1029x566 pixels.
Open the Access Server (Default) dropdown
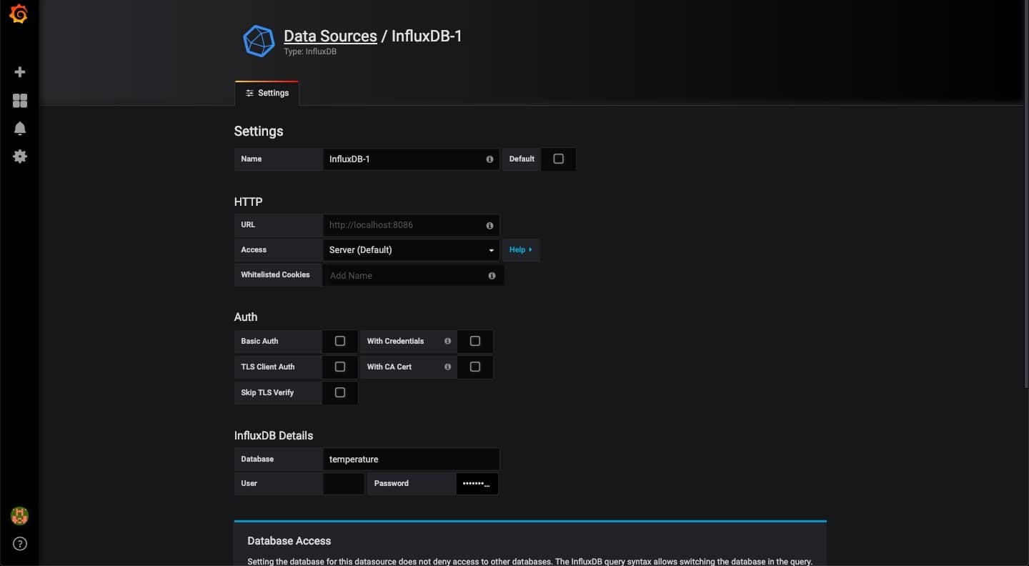pyautogui.click(x=411, y=250)
